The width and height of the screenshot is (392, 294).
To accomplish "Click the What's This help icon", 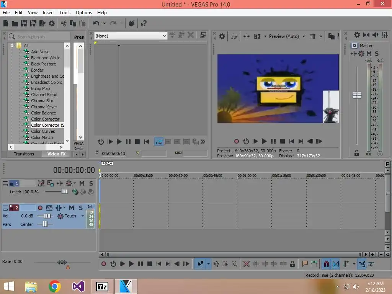I will (x=144, y=23).
